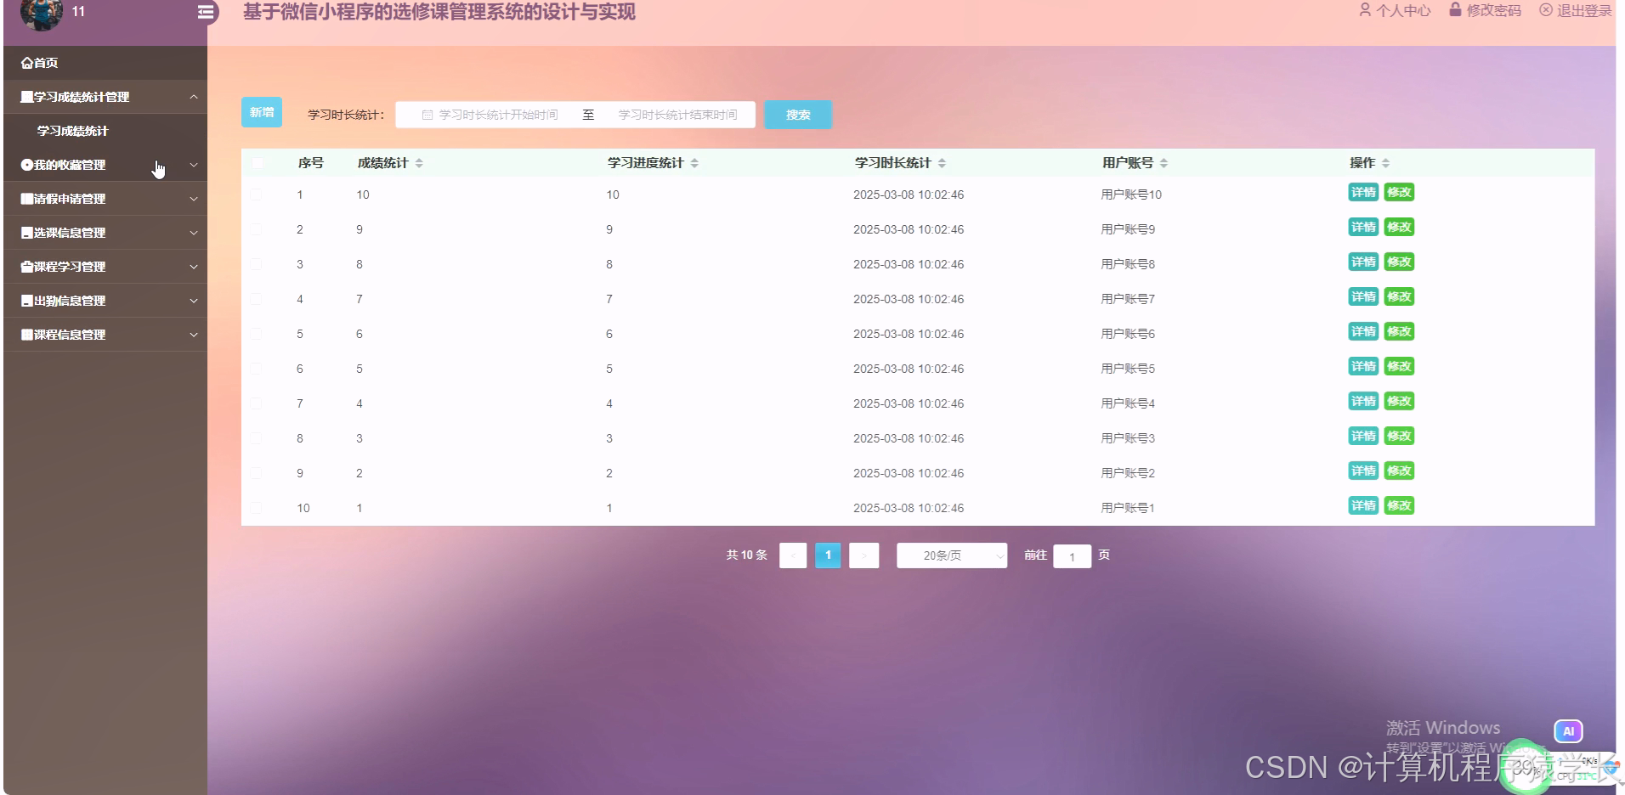Screen dimensions: 1625x795
Task: Expand the 请假申请管理 menu chevron
Action: (194, 198)
